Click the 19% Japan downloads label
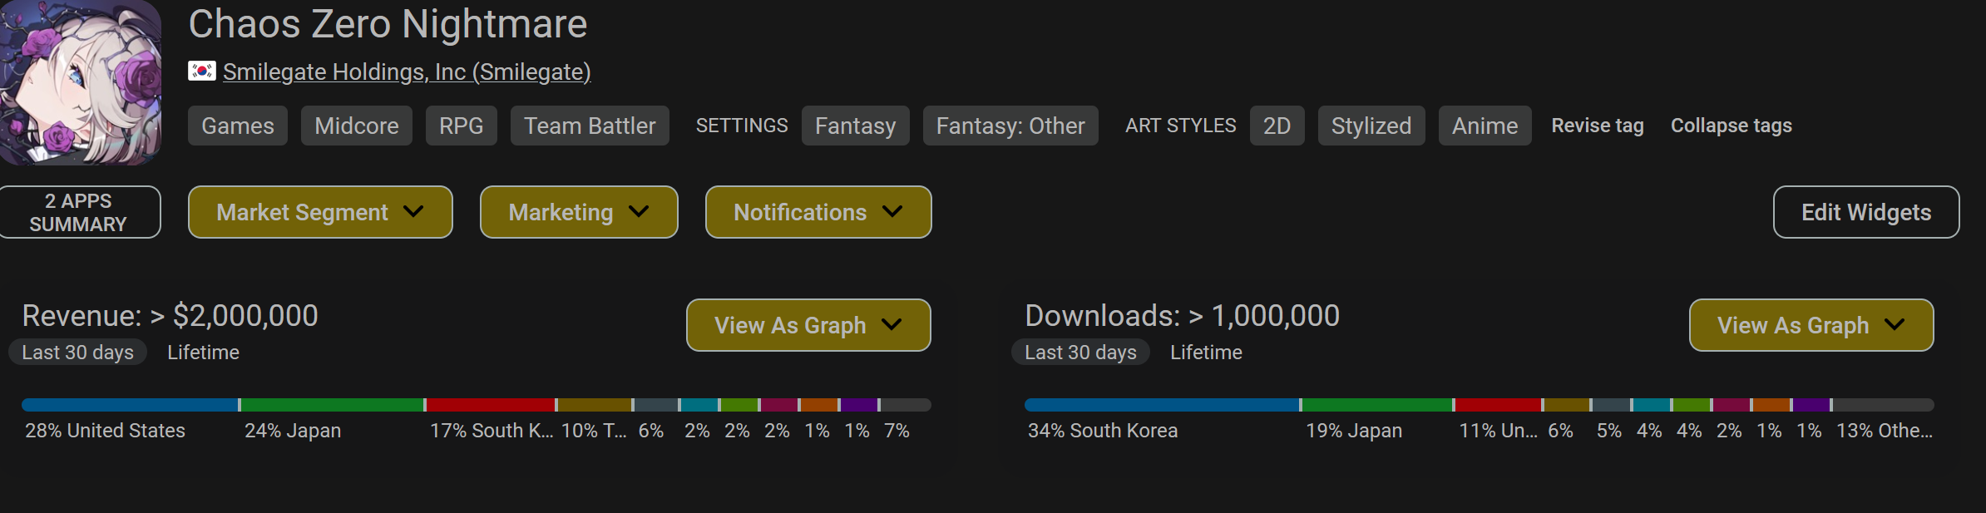1986x513 pixels. 1354,431
